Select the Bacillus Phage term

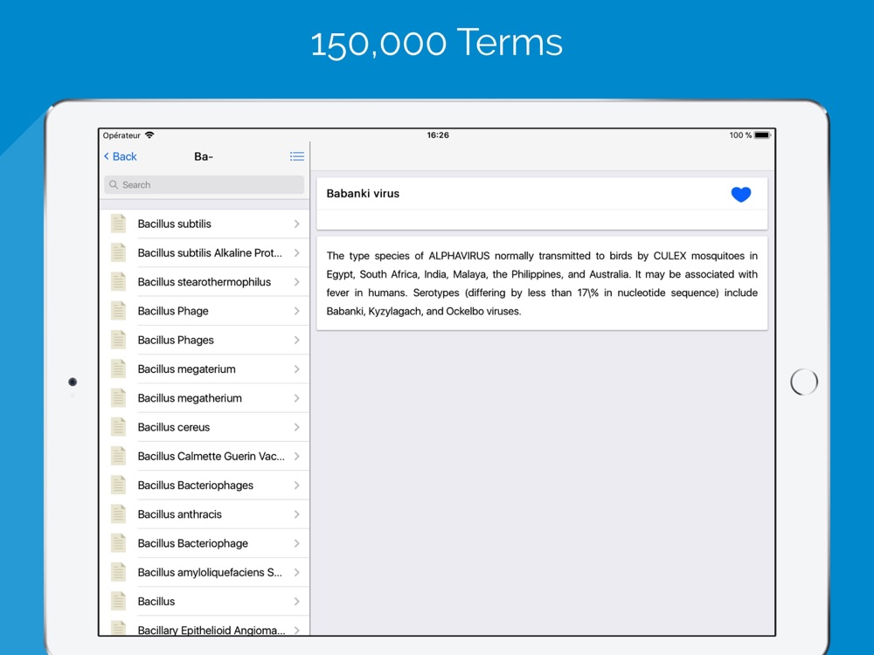(204, 311)
